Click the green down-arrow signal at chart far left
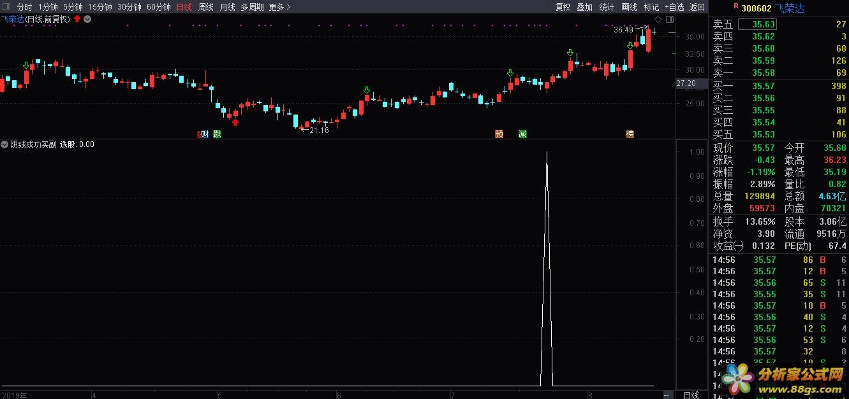This screenshot has height=399, width=849. pyautogui.click(x=26, y=65)
